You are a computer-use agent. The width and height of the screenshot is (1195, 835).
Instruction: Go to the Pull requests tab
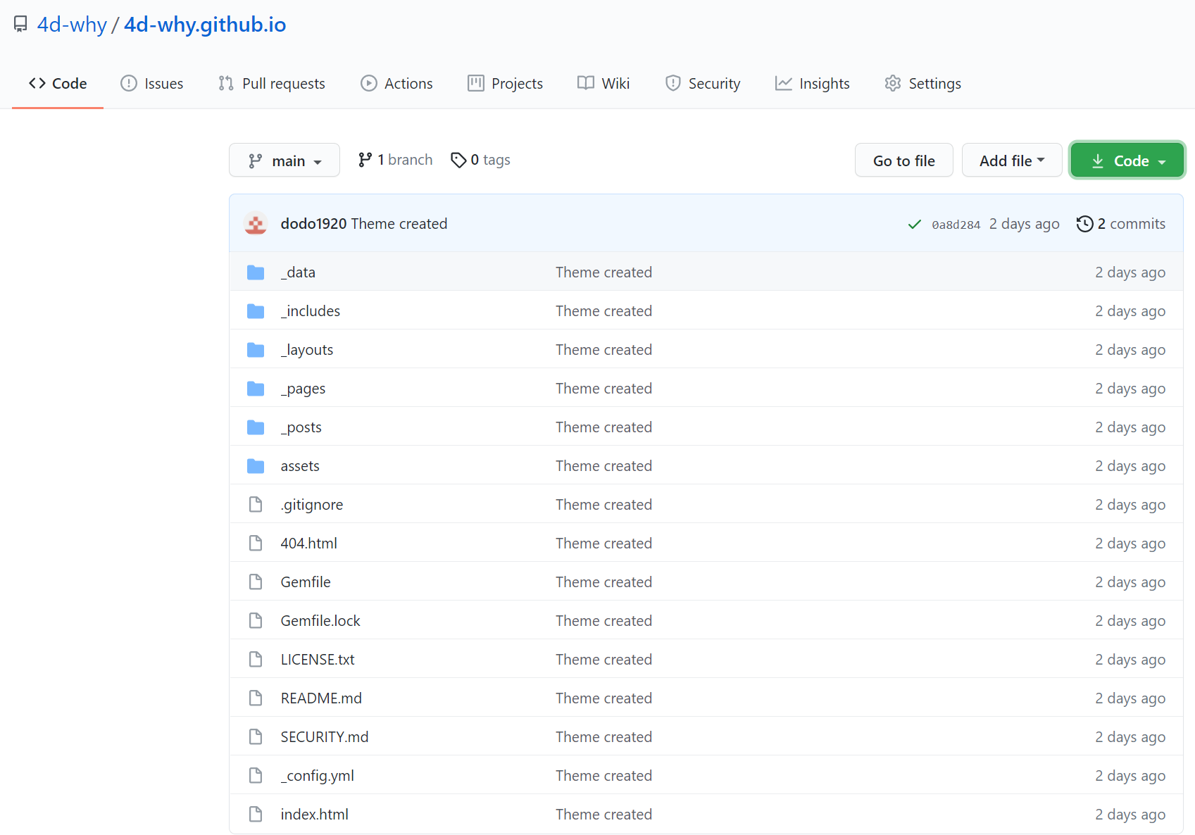pyautogui.click(x=271, y=84)
